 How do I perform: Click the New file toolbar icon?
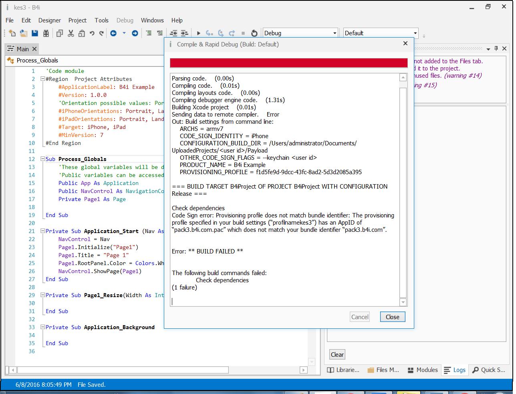tap(12, 33)
